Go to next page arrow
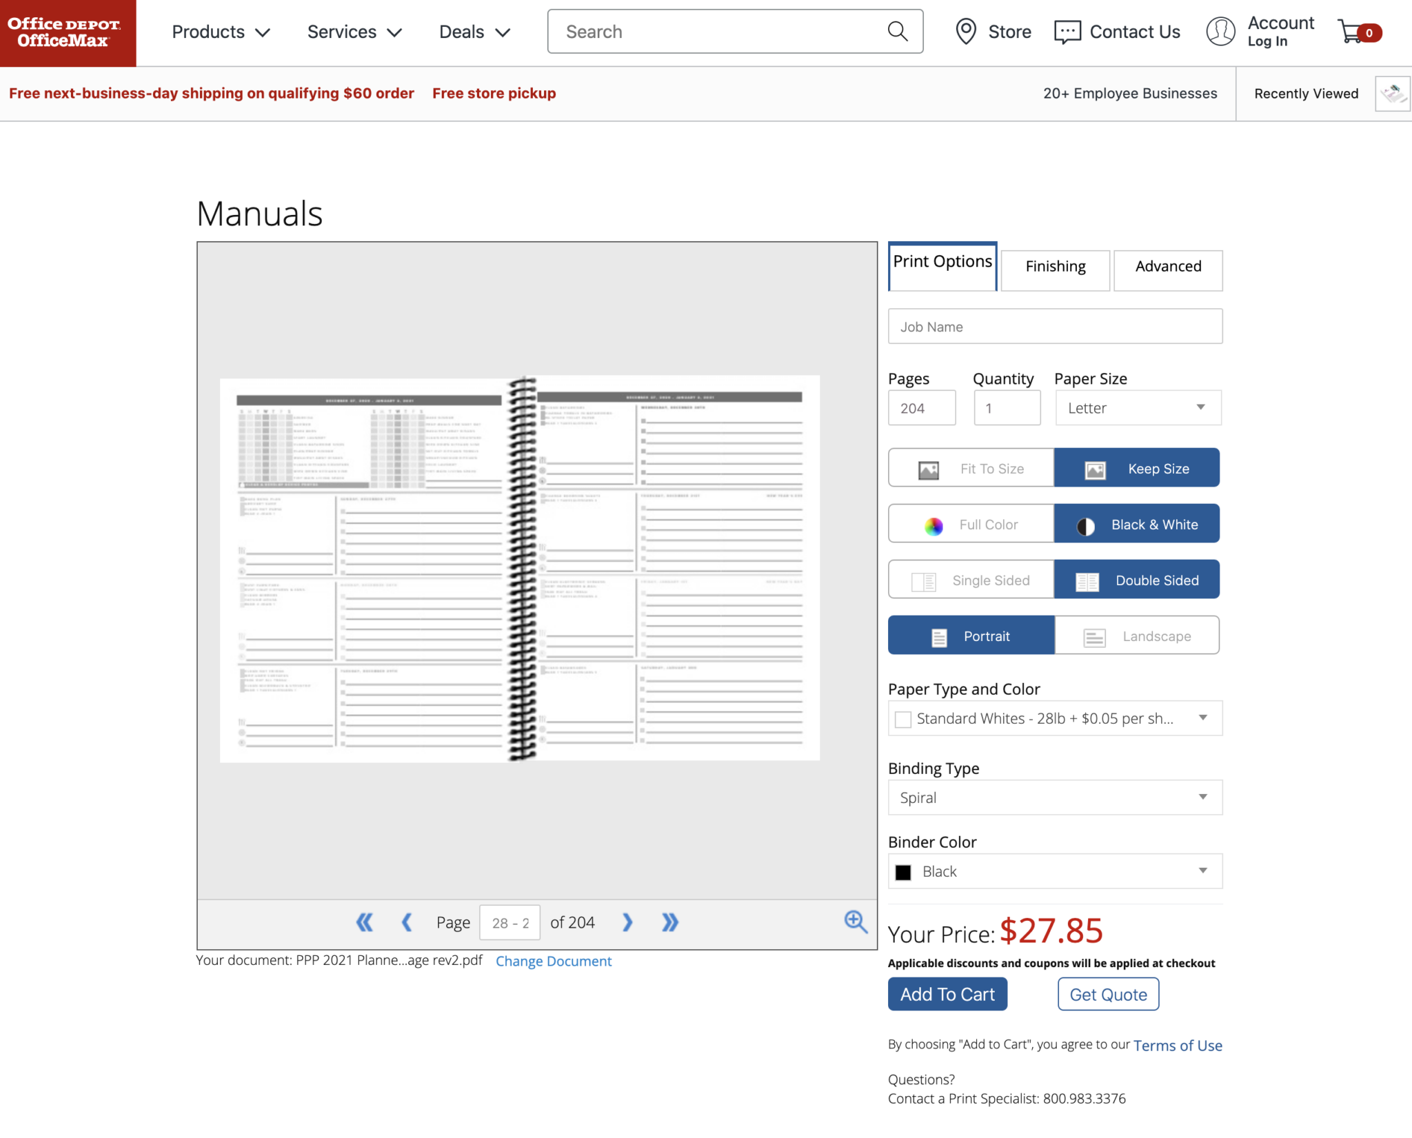 (x=627, y=922)
